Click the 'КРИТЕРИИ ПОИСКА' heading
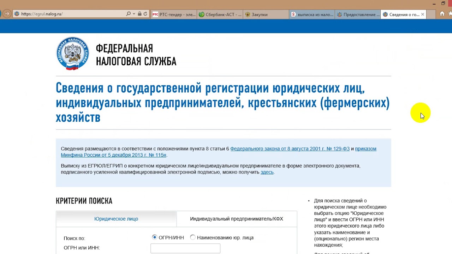Image resolution: width=452 pixels, height=254 pixels. pos(84,201)
